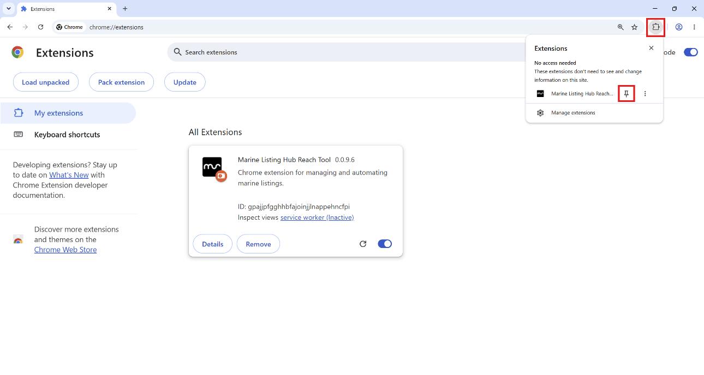Pin the Marine Listing Hub Reach extension
The height and width of the screenshot is (375, 704).
[x=627, y=94]
